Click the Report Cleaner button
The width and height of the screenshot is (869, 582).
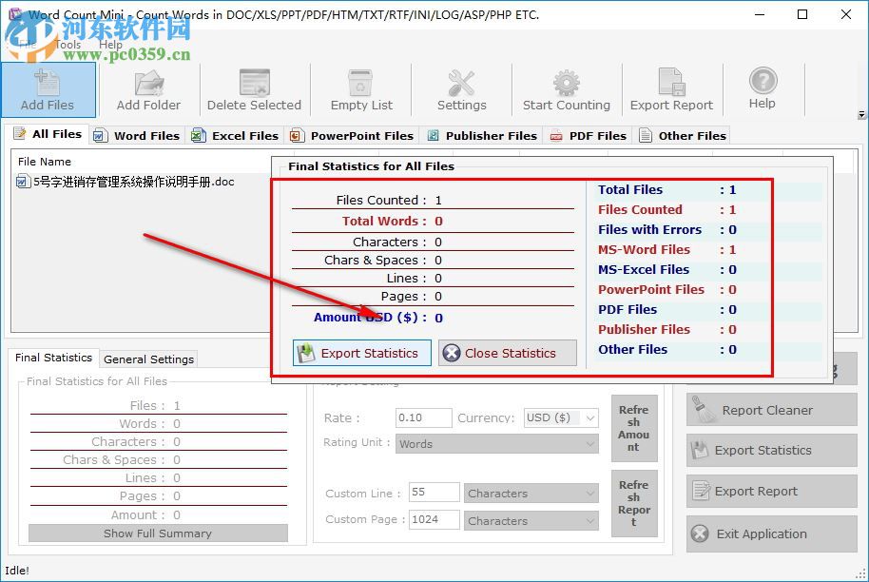click(771, 410)
